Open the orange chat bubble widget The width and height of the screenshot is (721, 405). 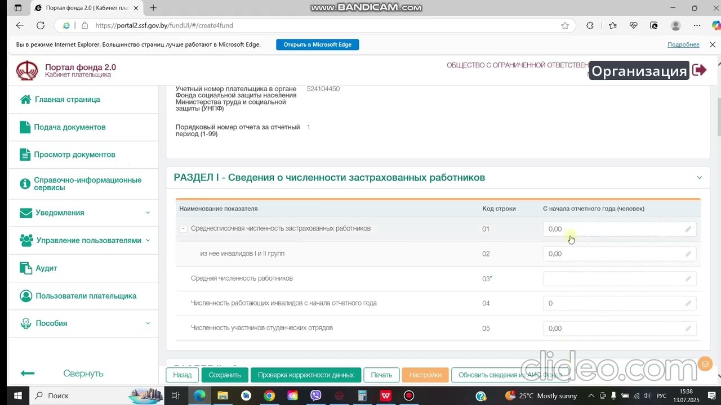click(x=705, y=364)
